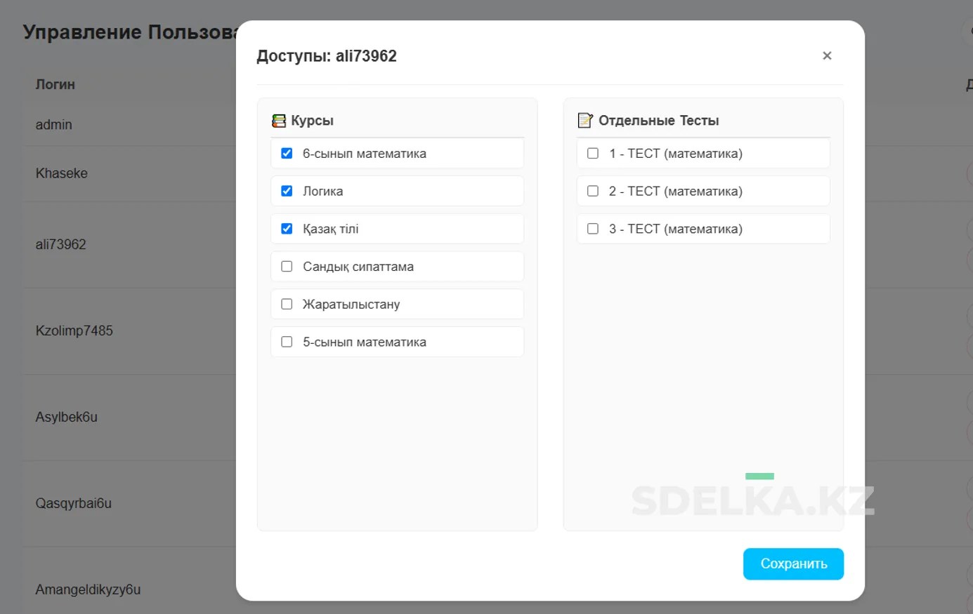Click the Логика label text

click(x=322, y=192)
